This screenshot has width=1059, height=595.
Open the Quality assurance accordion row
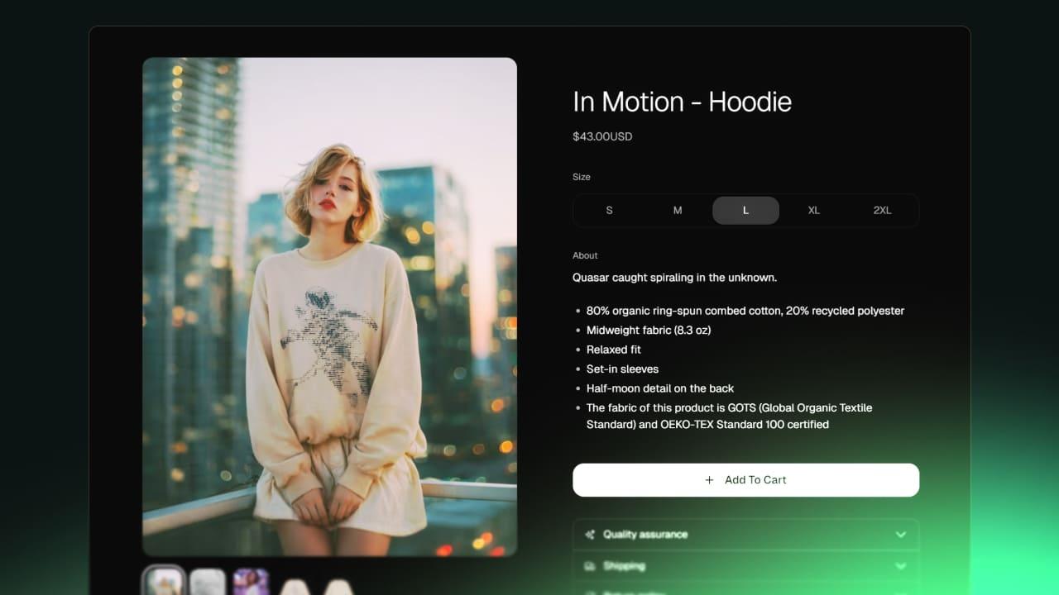click(745, 535)
